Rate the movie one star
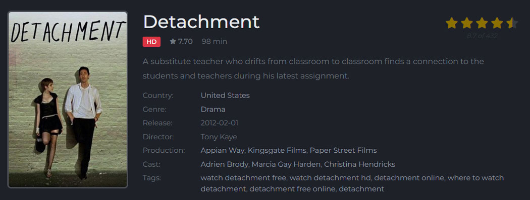Screen dimensions: 530x200 click(x=452, y=23)
